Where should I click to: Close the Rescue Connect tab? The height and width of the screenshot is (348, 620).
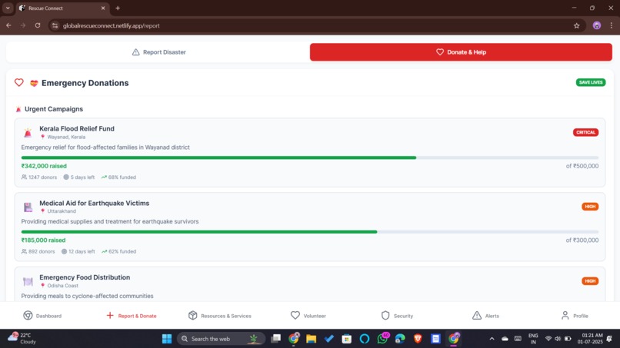[x=103, y=8]
